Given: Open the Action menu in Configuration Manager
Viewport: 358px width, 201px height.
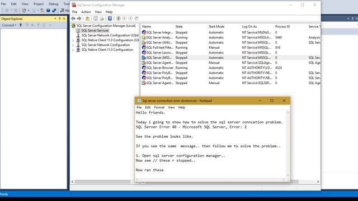Looking at the screenshot, I should pos(86,12).
